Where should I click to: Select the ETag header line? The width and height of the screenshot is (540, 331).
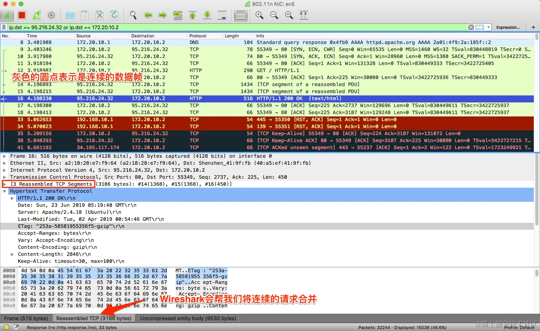coord(267,226)
